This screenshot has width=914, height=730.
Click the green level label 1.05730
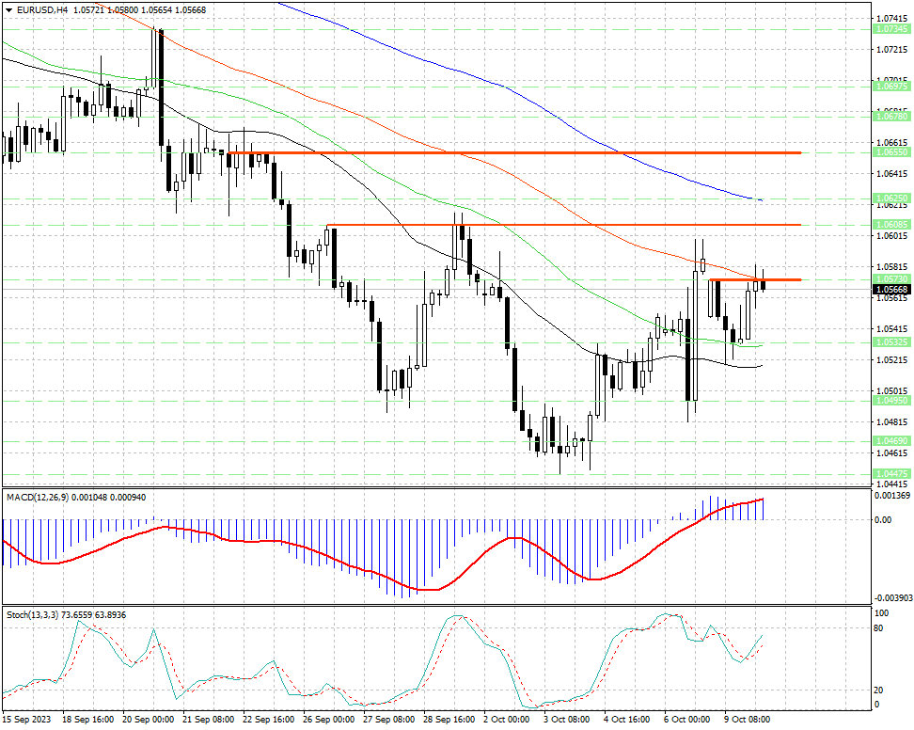891,279
